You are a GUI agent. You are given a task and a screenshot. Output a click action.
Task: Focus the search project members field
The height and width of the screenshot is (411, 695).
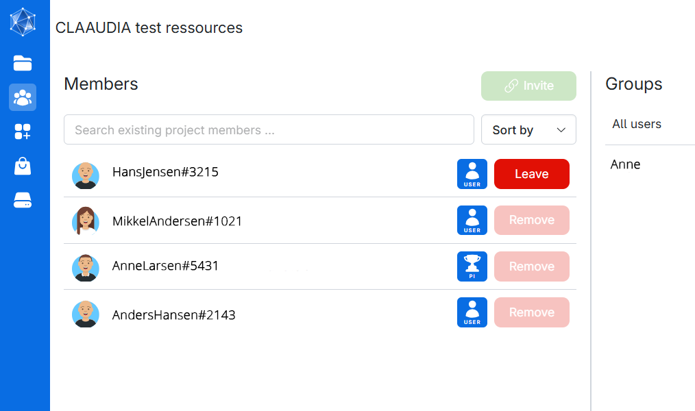point(269,130)
